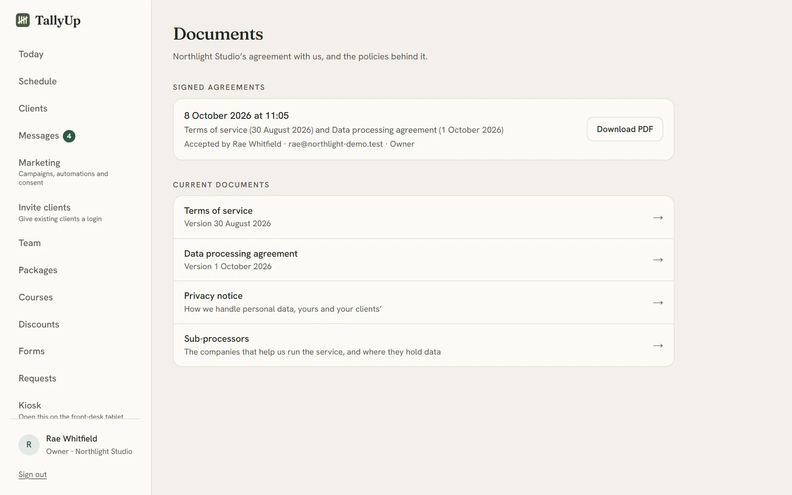Open the Requests section
The height and width of the screenshot is (495, 792).
point(38,379)
